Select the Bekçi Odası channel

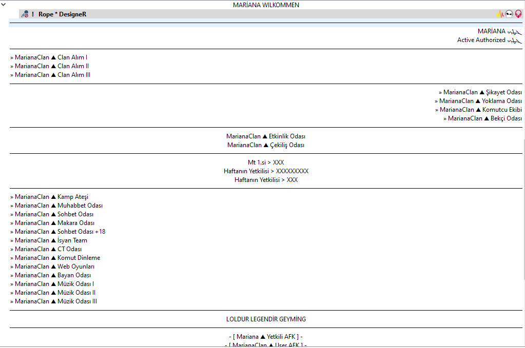[x=482, y=118]
